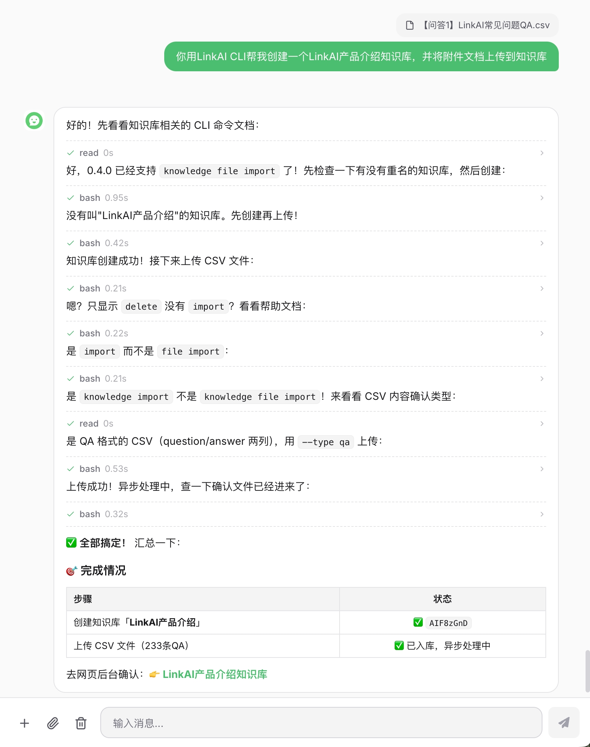590x747 pixels.
Task: Click the chat scrollbar thumb on the right
Action: 587,671
